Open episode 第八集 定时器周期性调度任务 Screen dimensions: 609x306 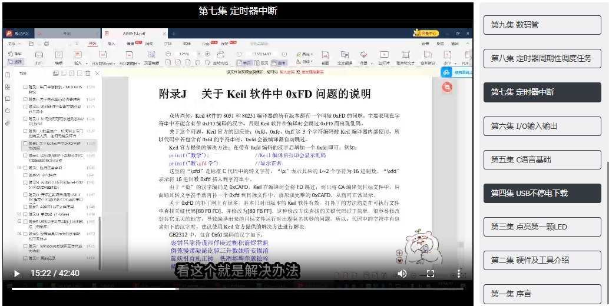(542, 59)
